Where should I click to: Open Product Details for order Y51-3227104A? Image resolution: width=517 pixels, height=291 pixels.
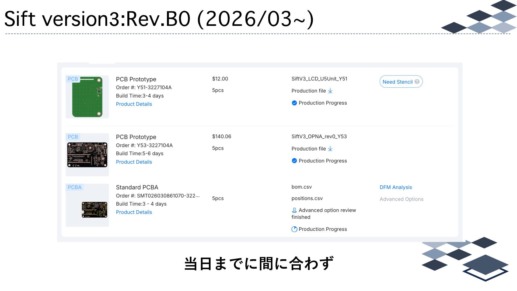coord(134,104)
